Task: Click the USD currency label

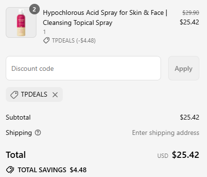Action: [x=162, y=156]
